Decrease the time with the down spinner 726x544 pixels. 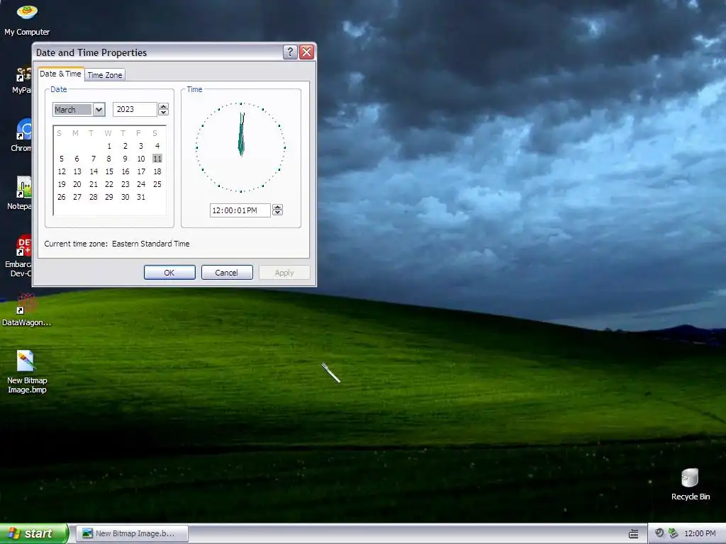277,212
